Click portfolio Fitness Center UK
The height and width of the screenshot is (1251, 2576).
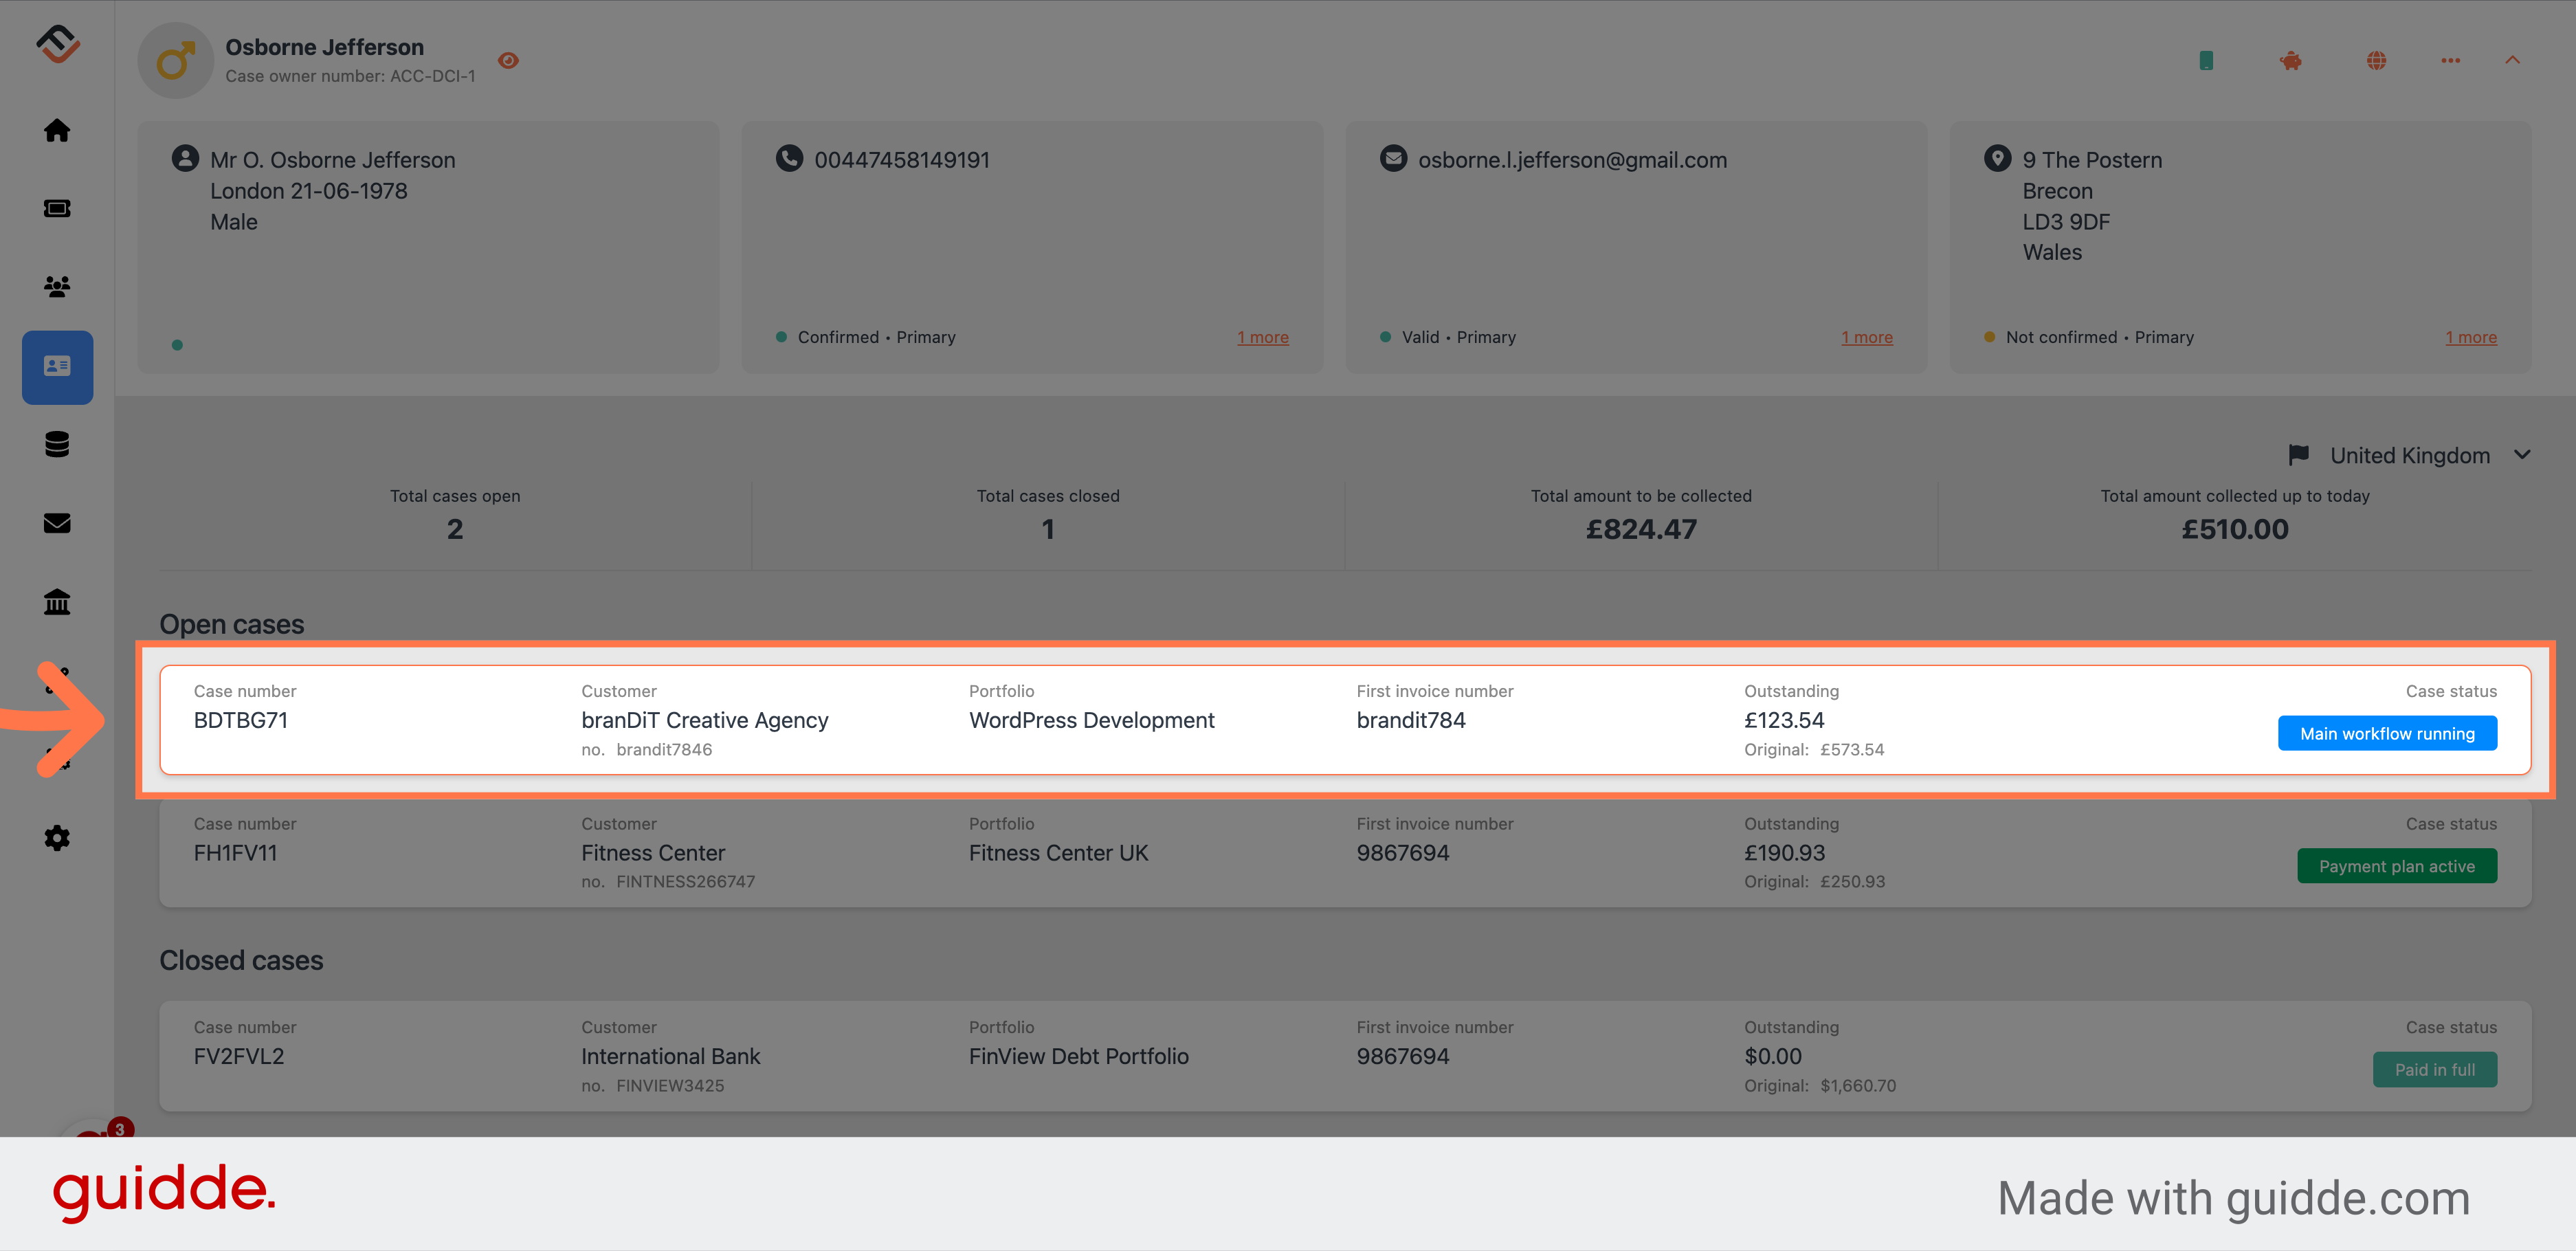[1058, 853]
